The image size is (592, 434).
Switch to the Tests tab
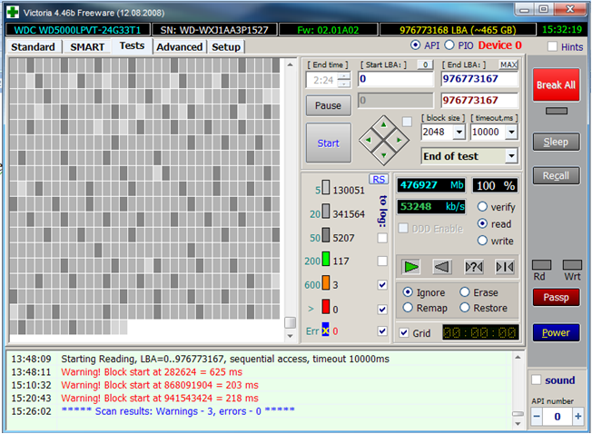[x=132, y=45]
